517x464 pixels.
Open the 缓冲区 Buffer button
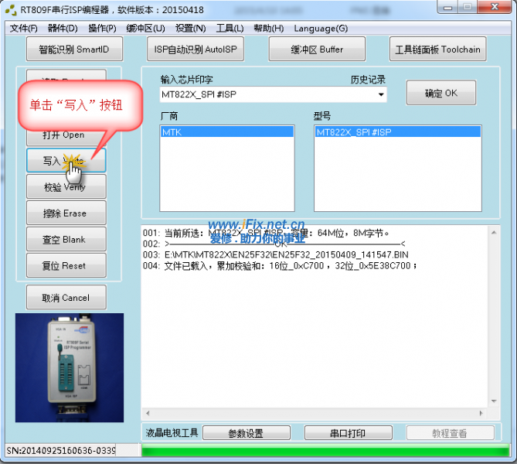click(316, 49)
